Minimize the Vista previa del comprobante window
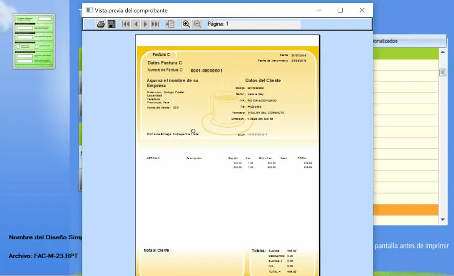The image size is (454, 276). click(x=319, y=10)
